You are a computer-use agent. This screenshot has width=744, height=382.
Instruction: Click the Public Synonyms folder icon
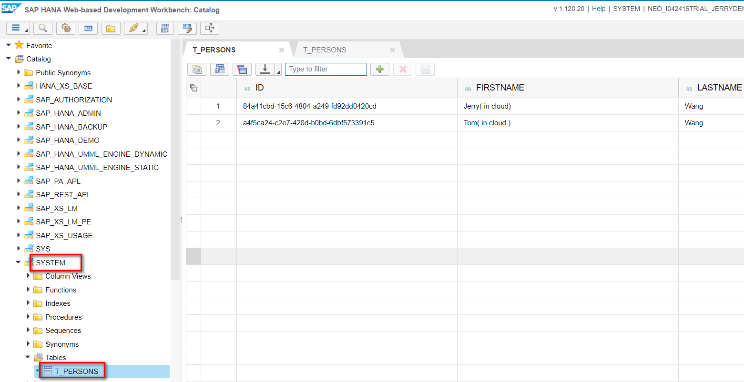(29, 72)
